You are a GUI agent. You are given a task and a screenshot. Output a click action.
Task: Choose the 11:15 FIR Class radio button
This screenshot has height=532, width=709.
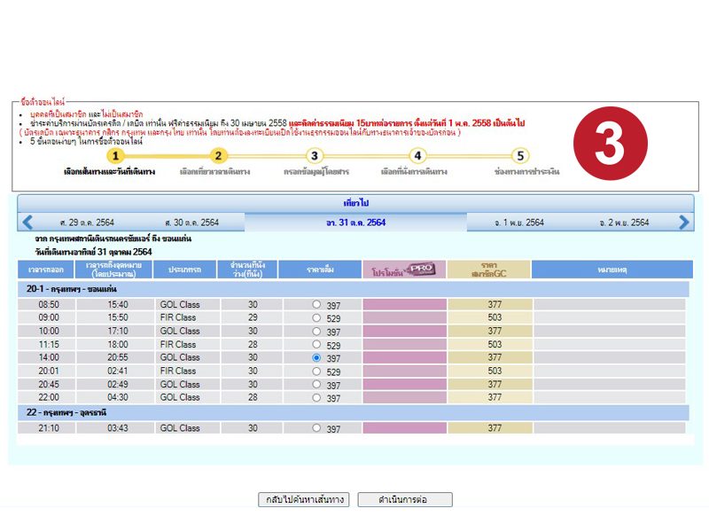(x=316, y=344)
